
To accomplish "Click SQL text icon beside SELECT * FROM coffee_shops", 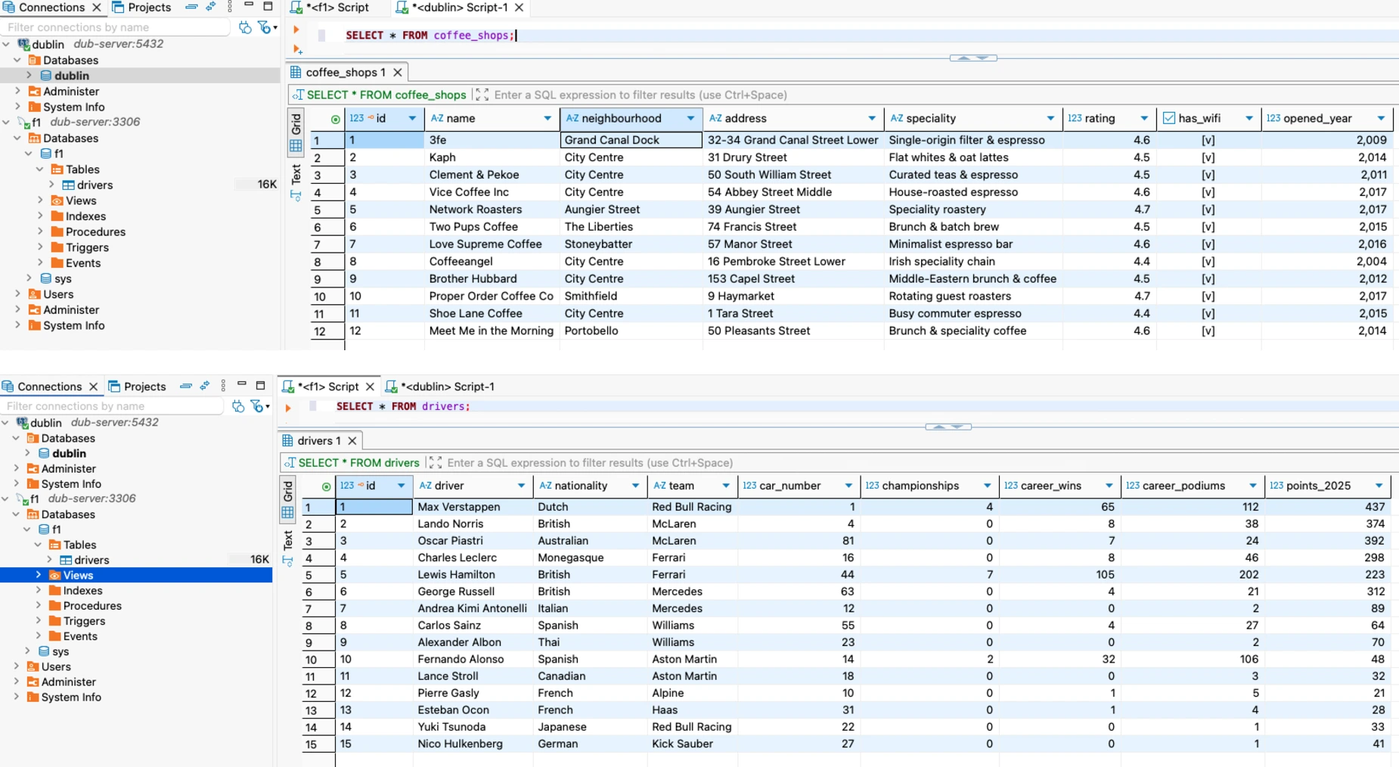I will (x=298, y=95).
